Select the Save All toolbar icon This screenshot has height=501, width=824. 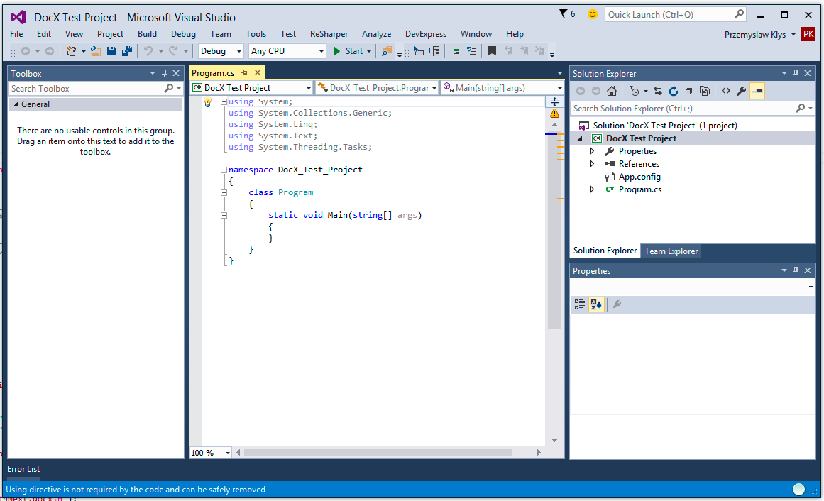pos(128,50)
